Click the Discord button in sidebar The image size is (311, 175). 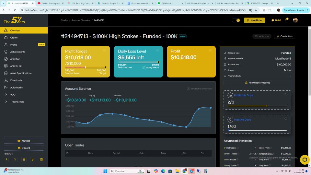tap(24, 148)
